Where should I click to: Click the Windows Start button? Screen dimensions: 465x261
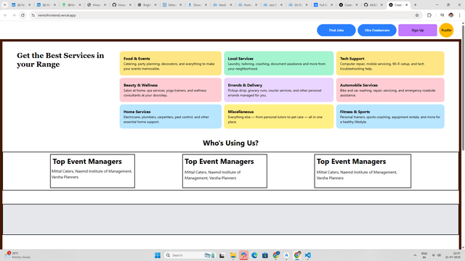pos(158,255)
